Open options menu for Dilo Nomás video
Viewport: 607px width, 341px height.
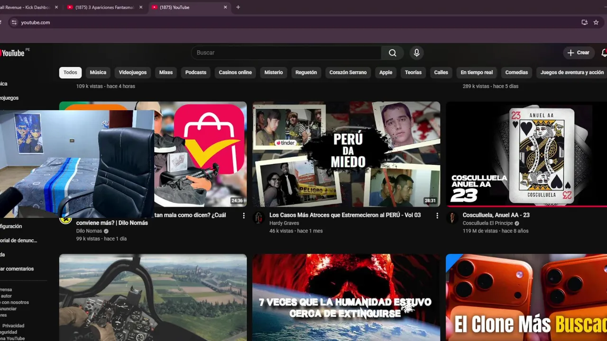tap(244, 215)
